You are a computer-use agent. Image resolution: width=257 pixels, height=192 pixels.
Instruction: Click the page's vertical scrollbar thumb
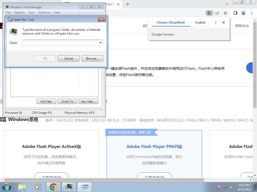pyautogui.click(x=255, y=65)
